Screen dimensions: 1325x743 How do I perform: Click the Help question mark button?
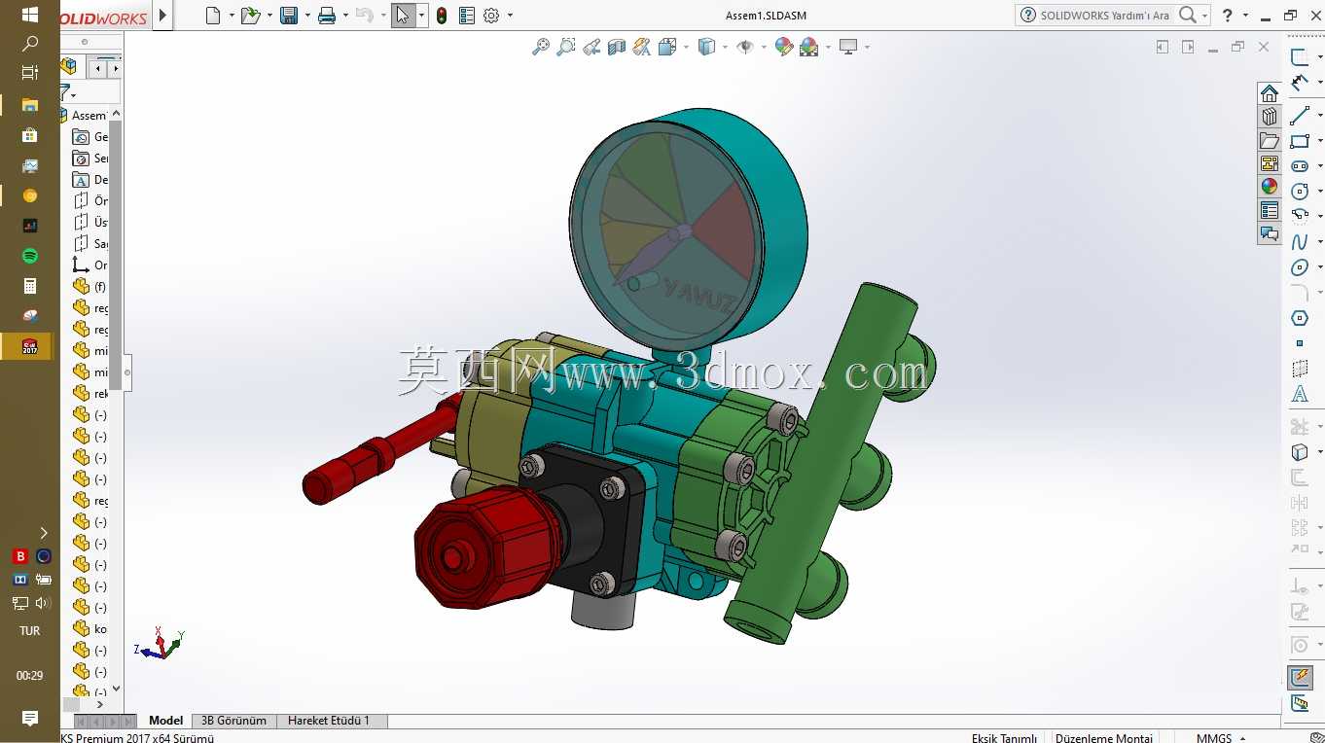[1228, 16]
